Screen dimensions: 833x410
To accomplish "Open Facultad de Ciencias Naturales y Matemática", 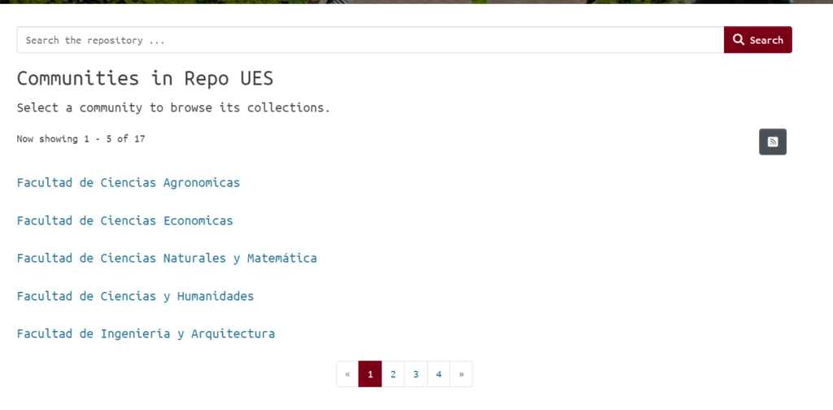I will [167, 258].
